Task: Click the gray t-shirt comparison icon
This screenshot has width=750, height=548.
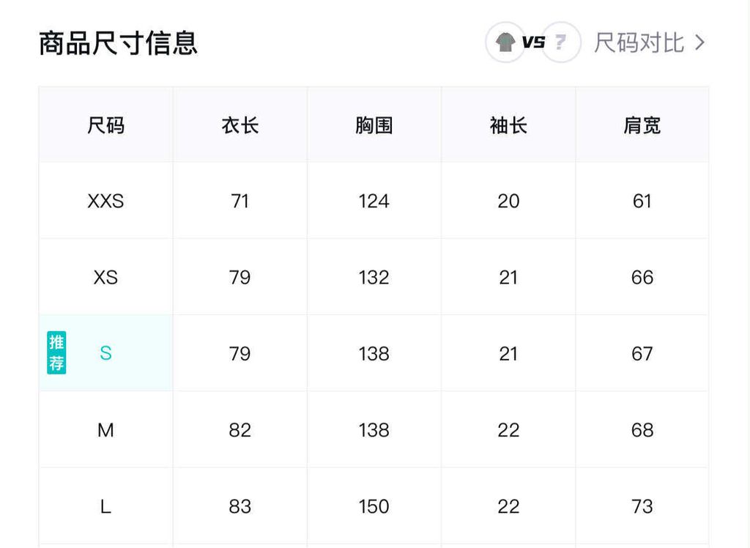Action: click(505, 42)
